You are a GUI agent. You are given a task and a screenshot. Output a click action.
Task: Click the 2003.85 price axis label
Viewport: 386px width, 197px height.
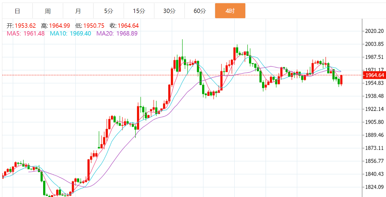pos(375,44)
